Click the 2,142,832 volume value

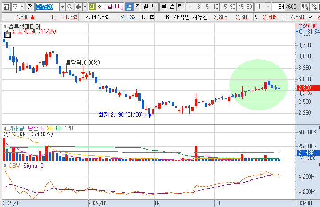(x=97, y=17)
